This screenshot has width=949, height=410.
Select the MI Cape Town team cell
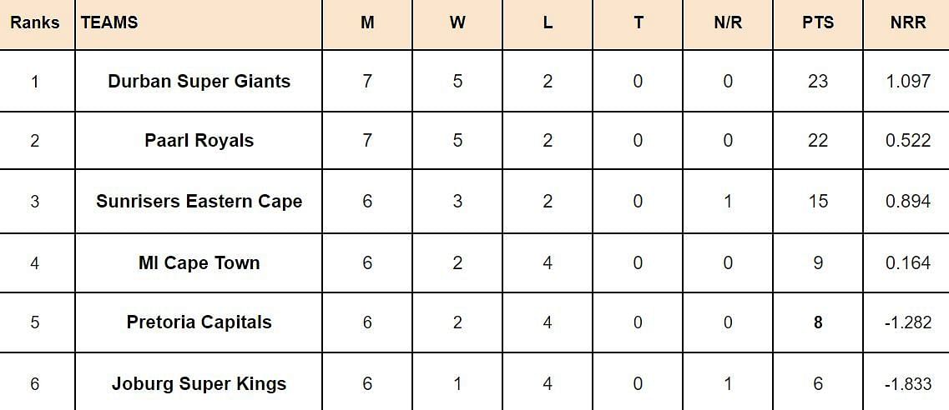(x=199, y=262)
